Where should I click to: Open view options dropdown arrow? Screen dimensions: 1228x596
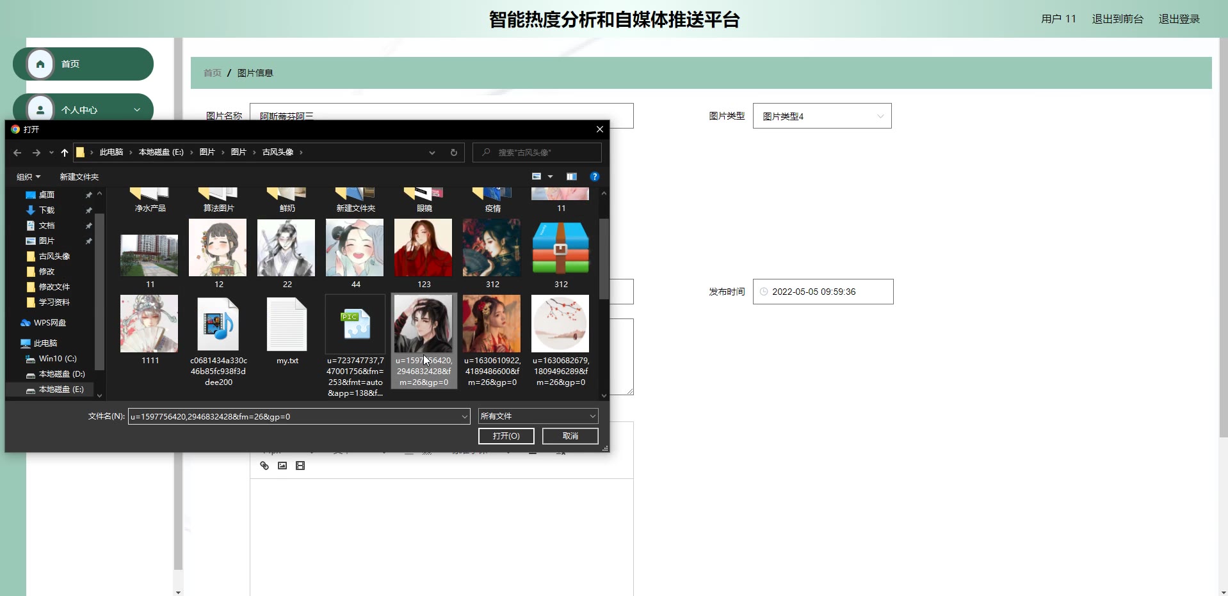click(x=550, y=176)
